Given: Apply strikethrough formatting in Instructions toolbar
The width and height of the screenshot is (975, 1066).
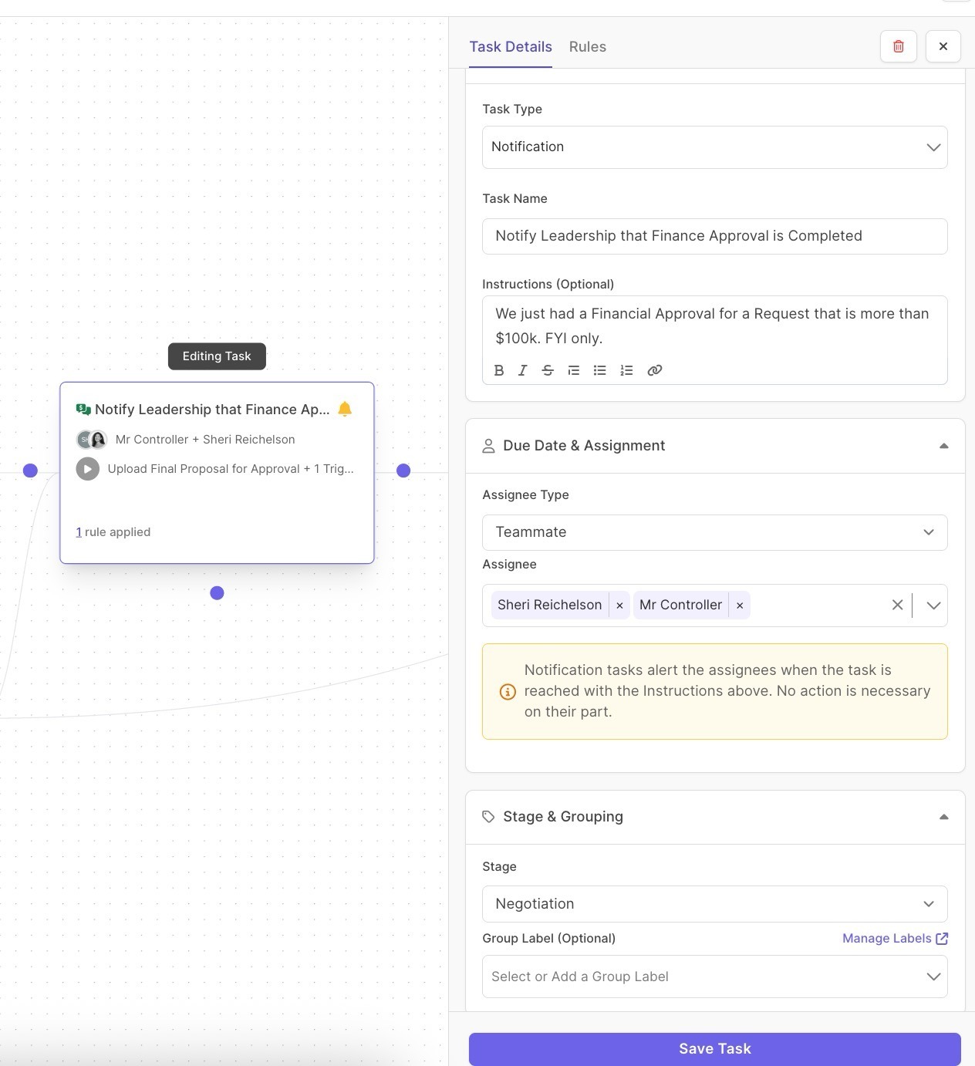Looking at the screenshot, I should (x=548, y=370).
